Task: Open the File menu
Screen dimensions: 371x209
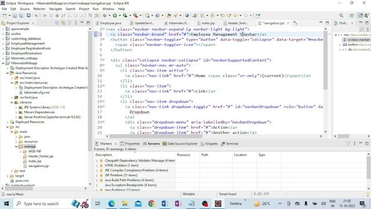Action: [x=4, y=9]
